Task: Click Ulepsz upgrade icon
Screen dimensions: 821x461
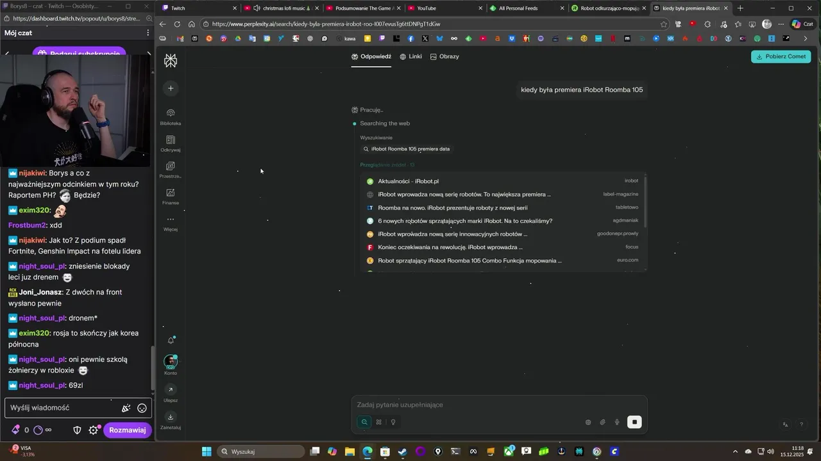Action: point(171,389)
